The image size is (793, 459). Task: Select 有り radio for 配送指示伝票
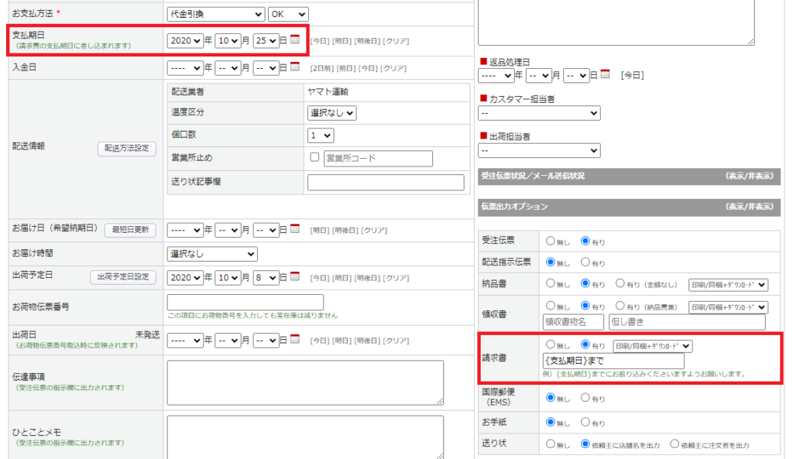pyautogui.click(x=585, y=262)
